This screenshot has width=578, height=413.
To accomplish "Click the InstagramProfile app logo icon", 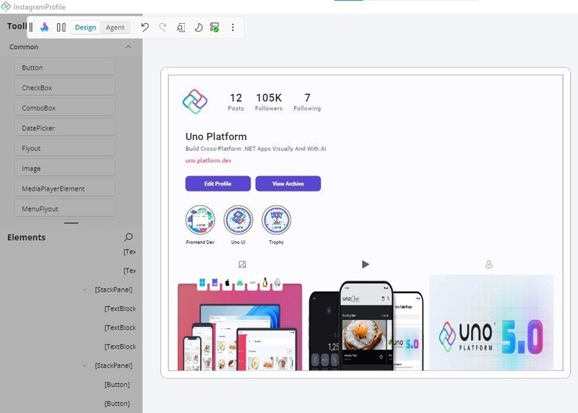I will click(x=6, y=6).
